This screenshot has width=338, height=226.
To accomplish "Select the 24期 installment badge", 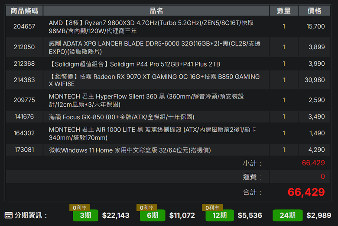I will pos(288,215).
